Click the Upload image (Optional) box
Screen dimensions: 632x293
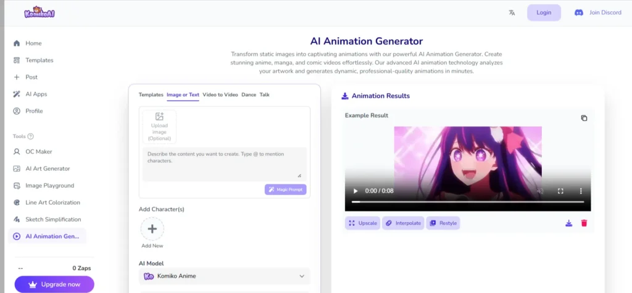pyautogui.click(x=159, y=126)
